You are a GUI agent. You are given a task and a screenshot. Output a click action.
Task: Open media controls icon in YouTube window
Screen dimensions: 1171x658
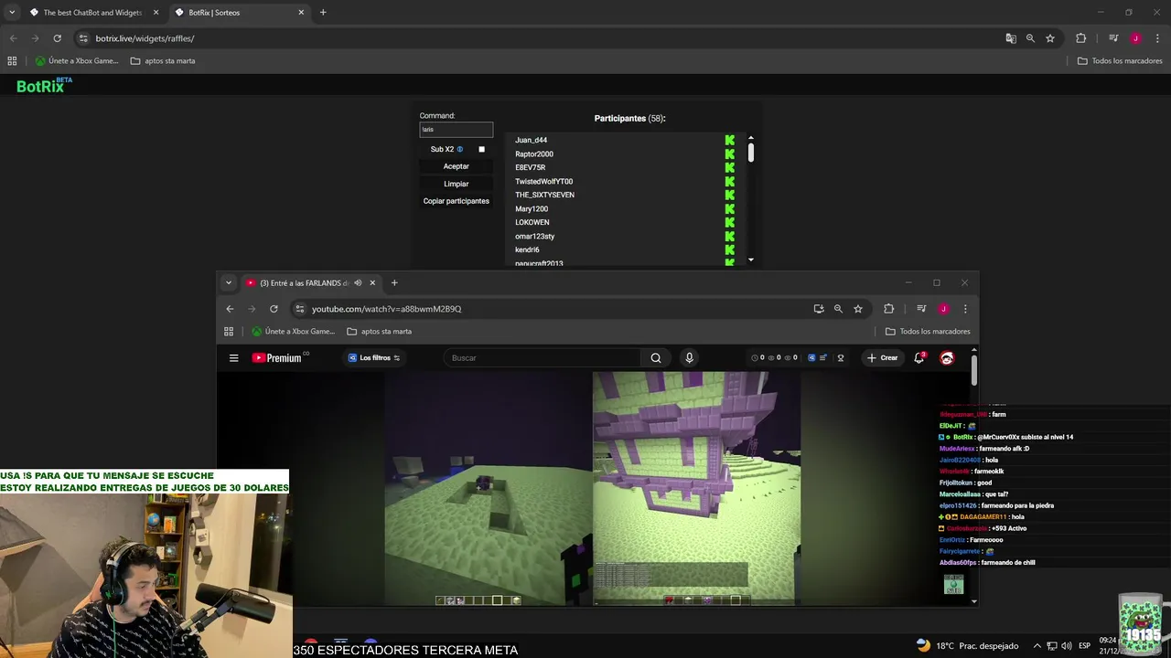(921, 309)
